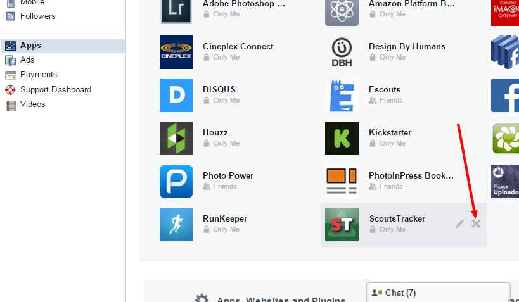Click the Escouts app icon
The height and width of the screenshot is (302, 519).
coord(342,95)
